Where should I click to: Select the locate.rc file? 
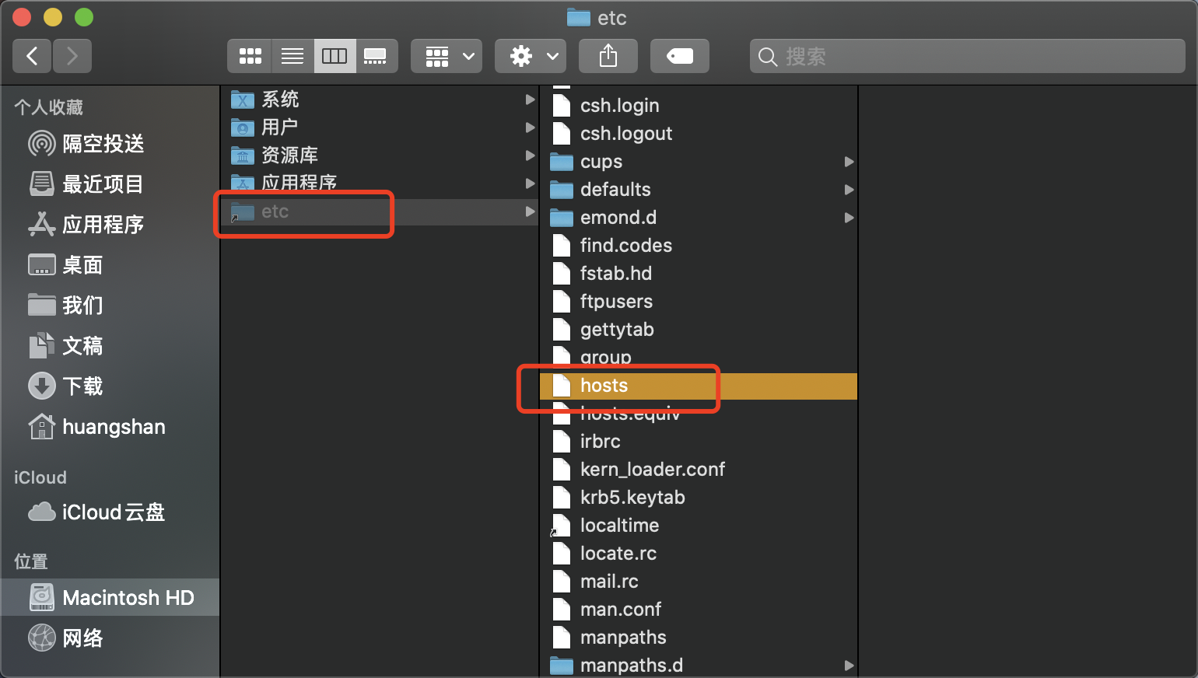pyautogui.click(x=699, y=554)
